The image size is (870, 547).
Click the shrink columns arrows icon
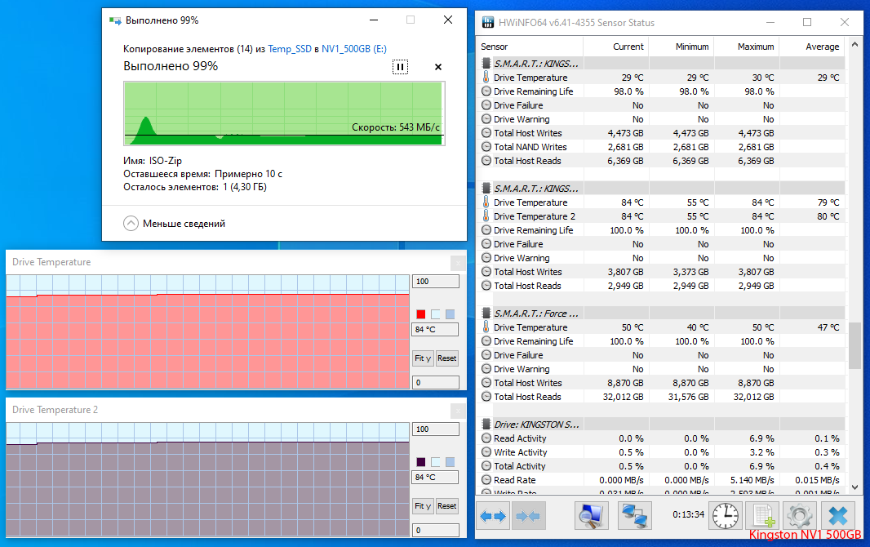click(528, 517)
